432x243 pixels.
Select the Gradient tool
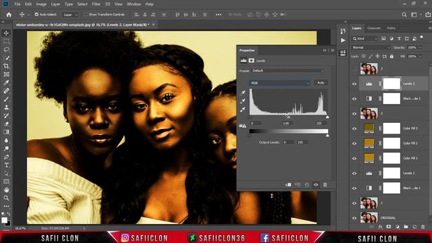pos(6,132)
